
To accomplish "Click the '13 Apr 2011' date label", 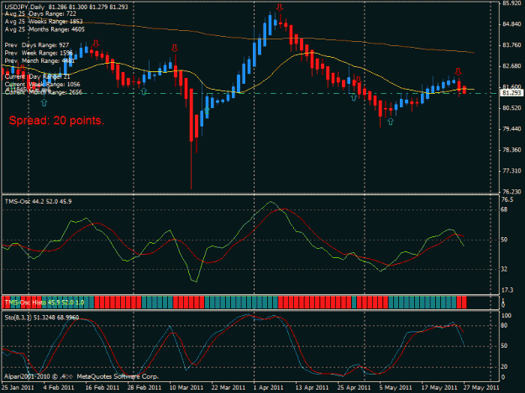I will [312, 388].
